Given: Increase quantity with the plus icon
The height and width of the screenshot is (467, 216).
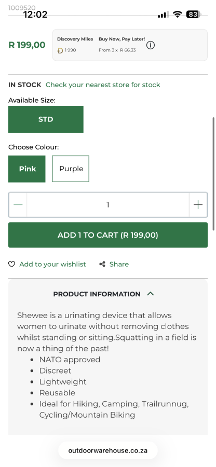Looking at the screenshot, I should coord(198,205).
